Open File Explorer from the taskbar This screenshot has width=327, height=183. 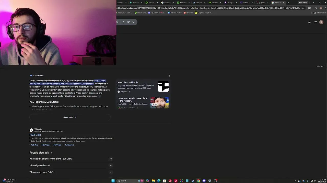point(153,181)
